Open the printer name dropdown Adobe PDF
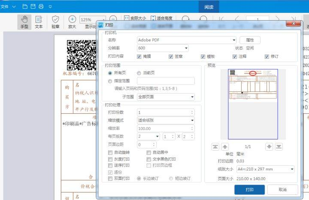This screenshot has width=309, height=200. [186, 40]
